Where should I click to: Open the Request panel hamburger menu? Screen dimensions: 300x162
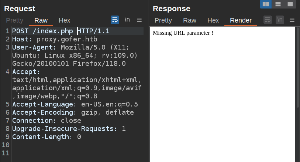(139, 20)
